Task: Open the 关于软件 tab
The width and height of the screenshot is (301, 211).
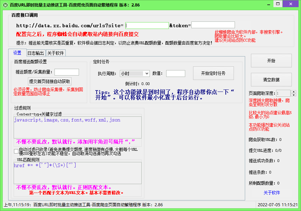Action: [56, 53]
